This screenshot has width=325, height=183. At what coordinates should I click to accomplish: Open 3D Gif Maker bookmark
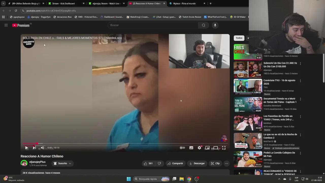click(238, 17)
